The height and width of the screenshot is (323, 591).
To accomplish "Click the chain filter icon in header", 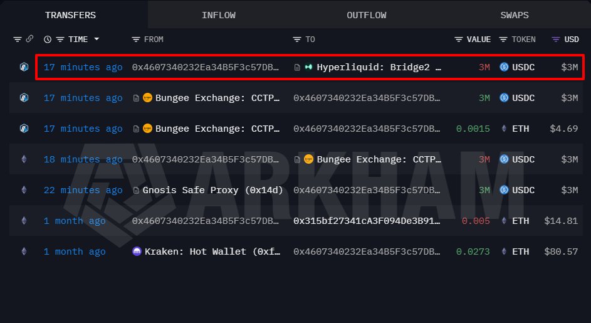I will [x=18, y=40].
